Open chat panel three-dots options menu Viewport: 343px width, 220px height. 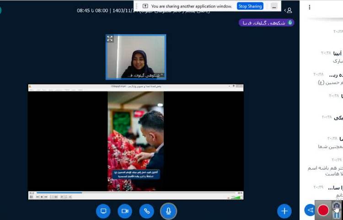(x=310, y=7)
